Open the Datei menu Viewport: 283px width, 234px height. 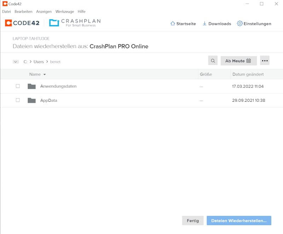click(x=6, y=12)
